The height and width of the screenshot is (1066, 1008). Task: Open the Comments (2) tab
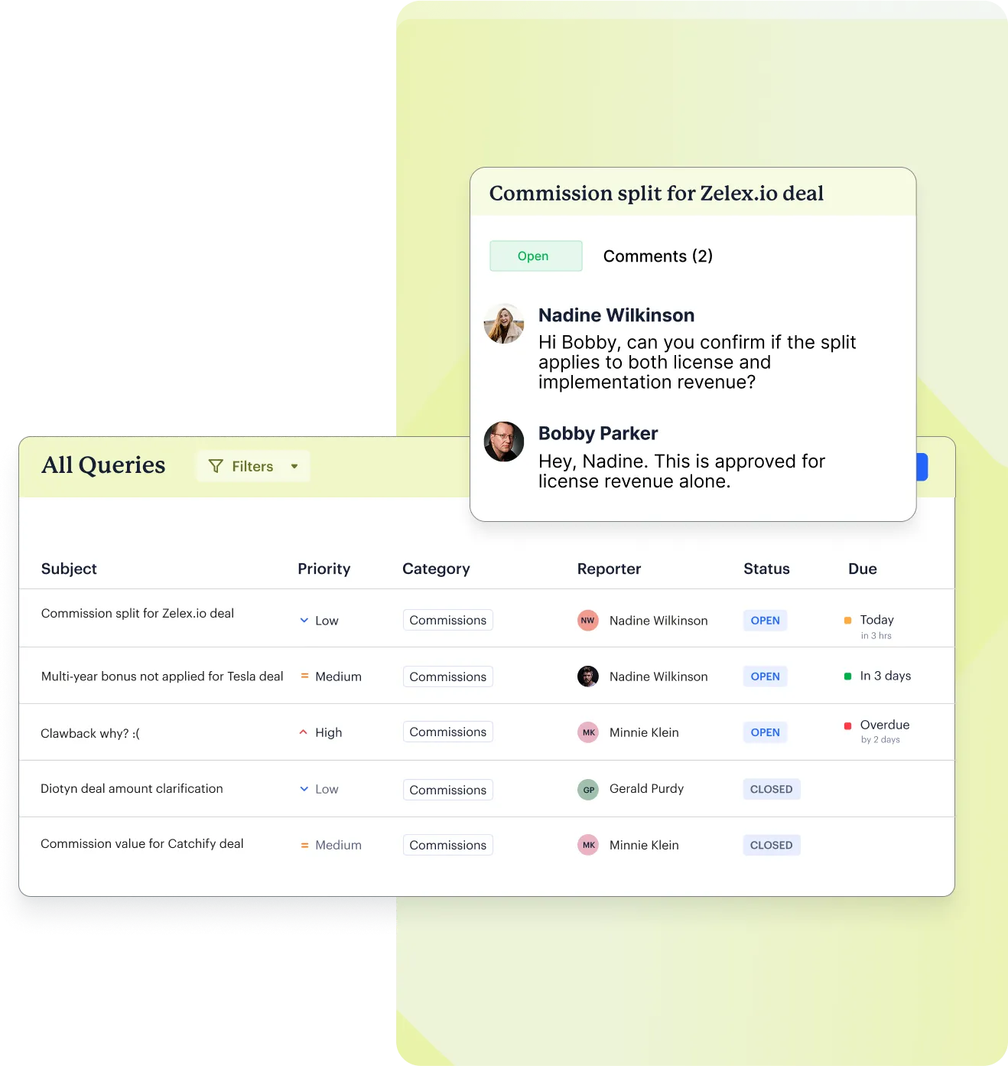658,256
